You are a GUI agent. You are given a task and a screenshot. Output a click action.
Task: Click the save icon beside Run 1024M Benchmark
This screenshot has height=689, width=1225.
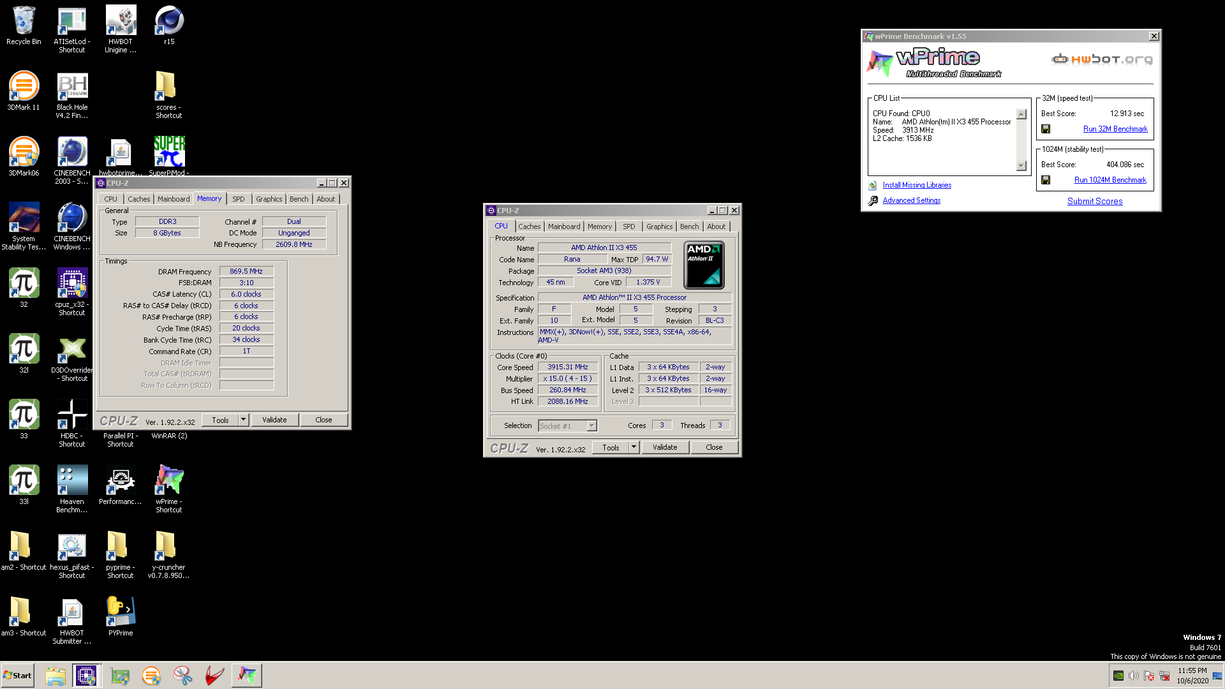[1046, 180]
